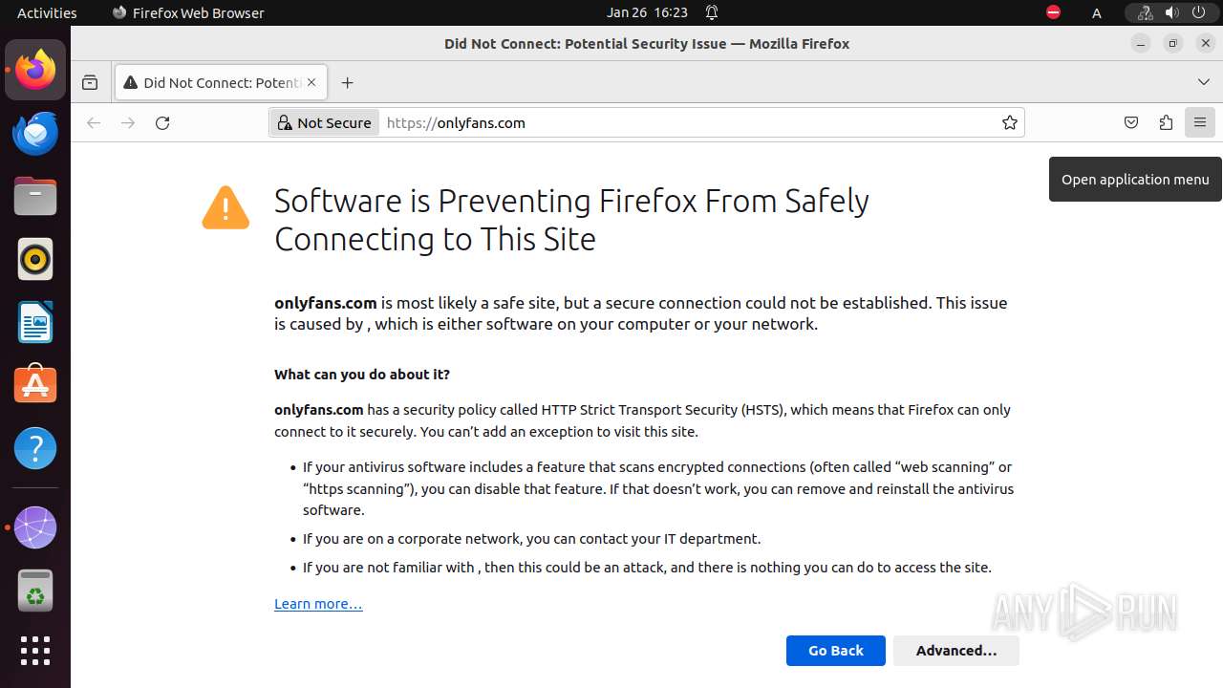Image resolution: width=1223 pixels, height=688 pixels.
Task: Open the Firefox Web Browser app menu
Action: [x=188, y=12]
